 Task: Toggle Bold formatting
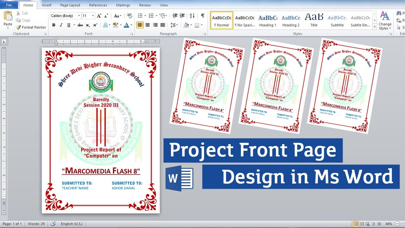pyautogui.click(x=53, y=25)
